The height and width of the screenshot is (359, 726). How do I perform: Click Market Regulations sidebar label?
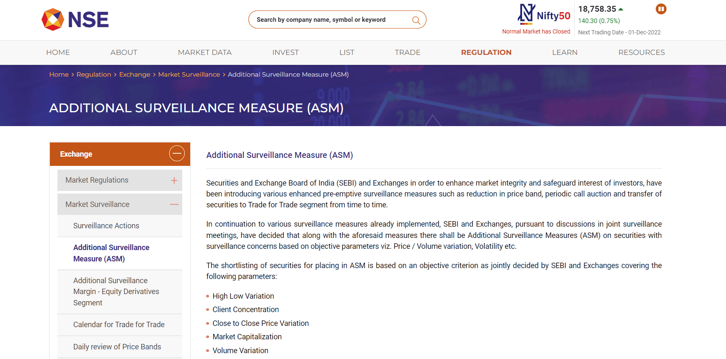click(97, 180)
